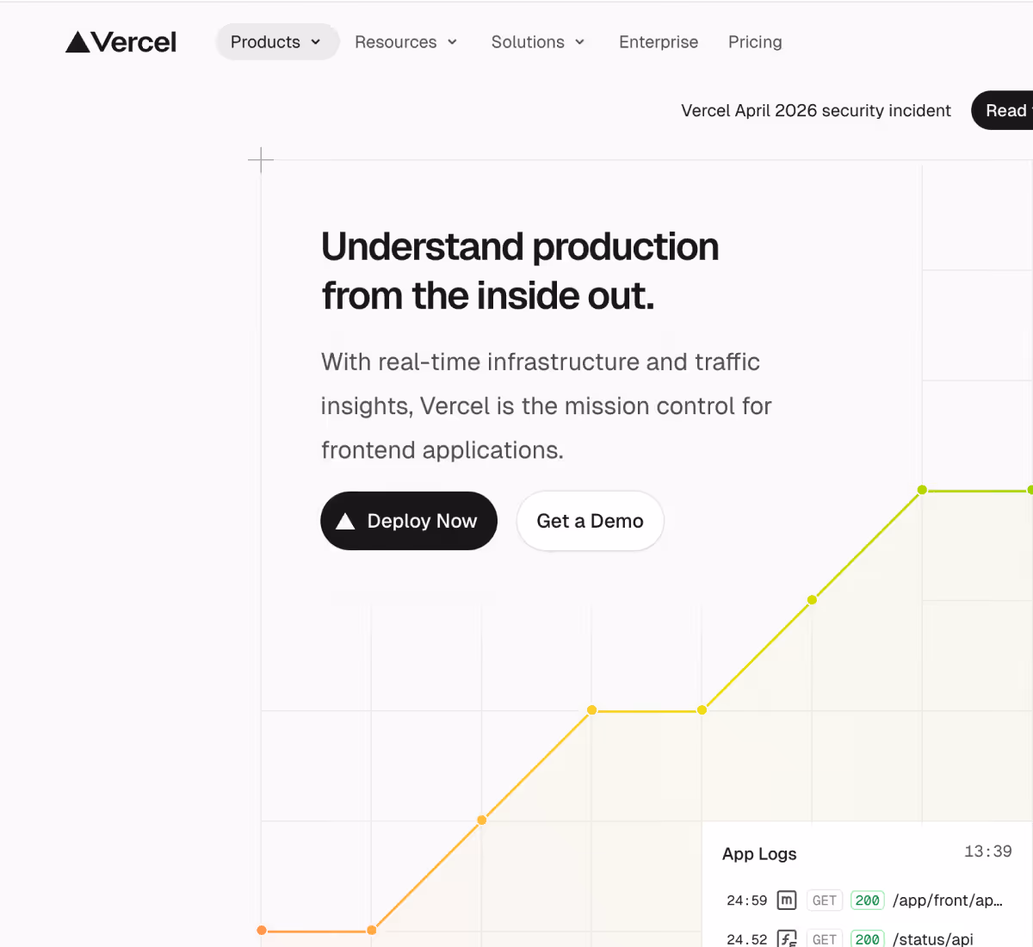The image size is (1033, 947).
Task: Click the Vercel logo in the header
Action: [121, 41]
